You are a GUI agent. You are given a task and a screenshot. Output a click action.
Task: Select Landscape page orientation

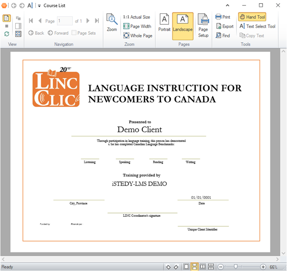(x=183, y=26)
